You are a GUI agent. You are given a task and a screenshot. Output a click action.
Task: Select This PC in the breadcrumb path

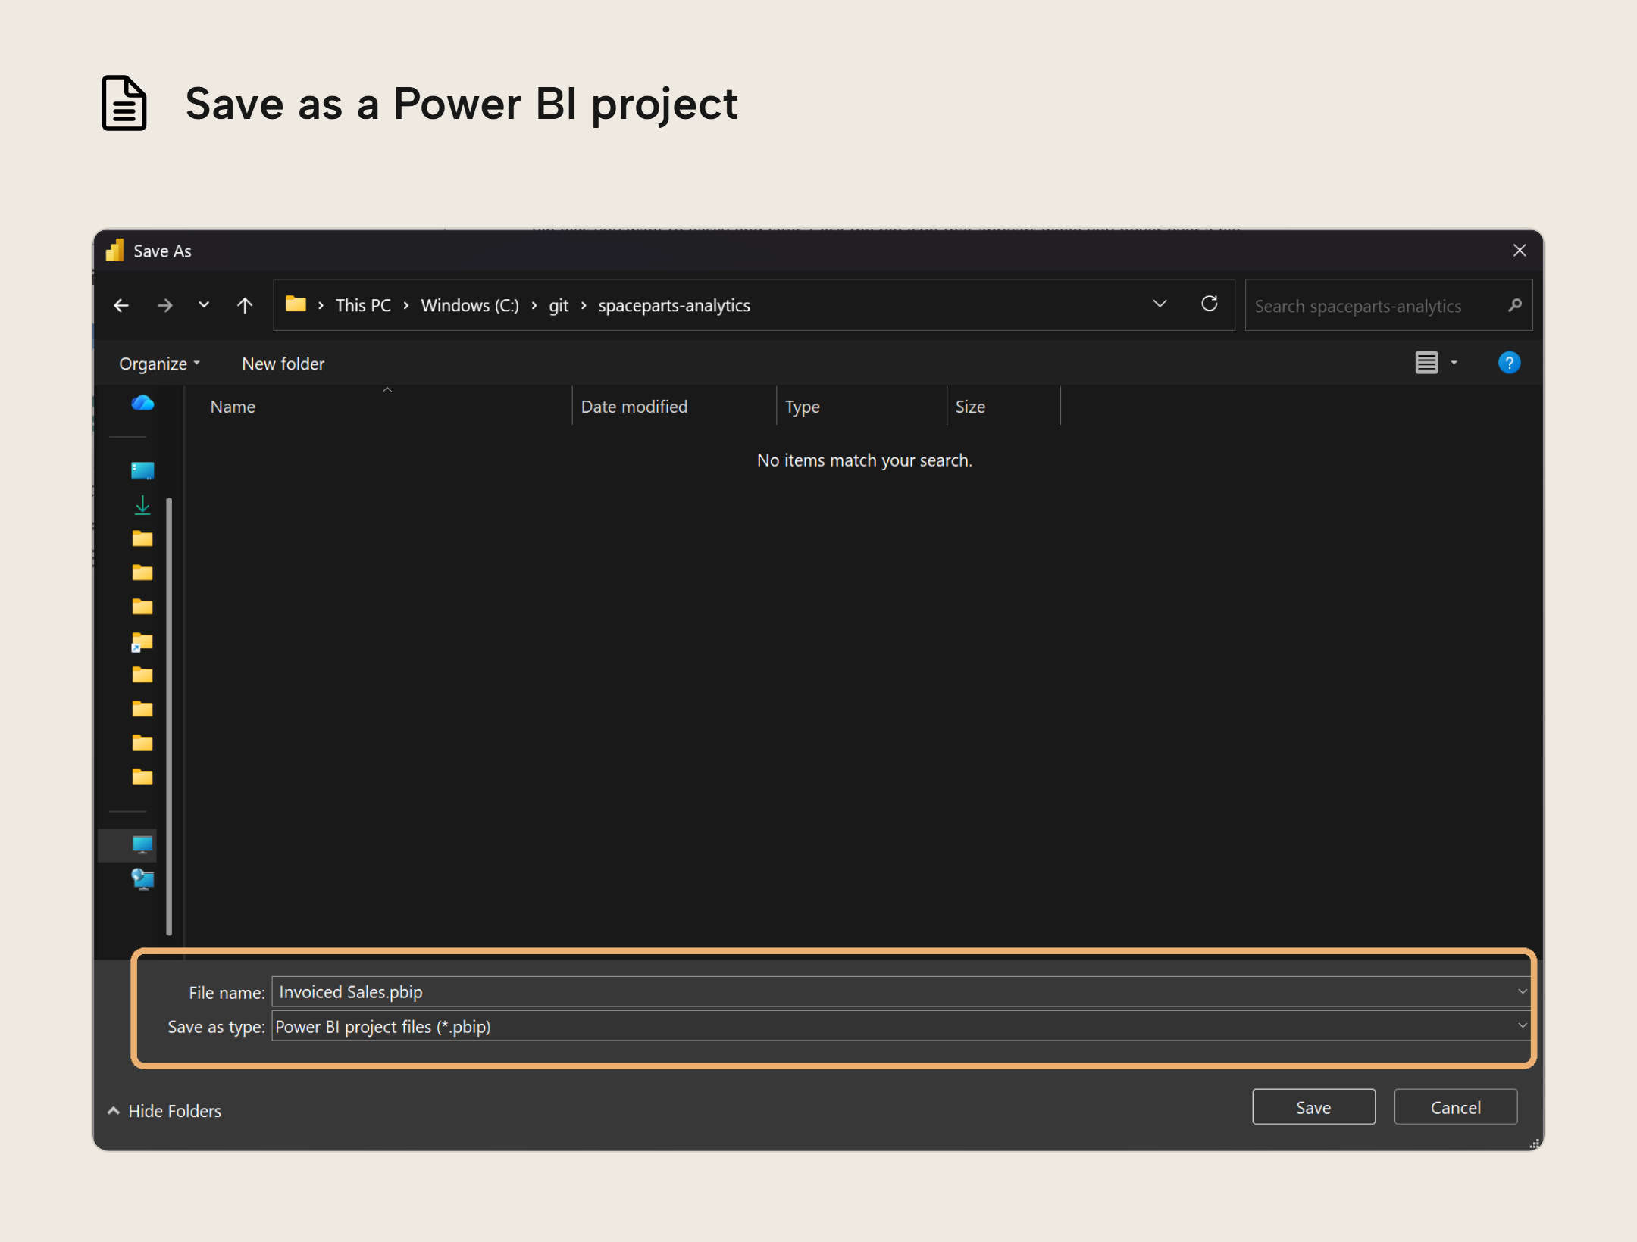(363, 305)
